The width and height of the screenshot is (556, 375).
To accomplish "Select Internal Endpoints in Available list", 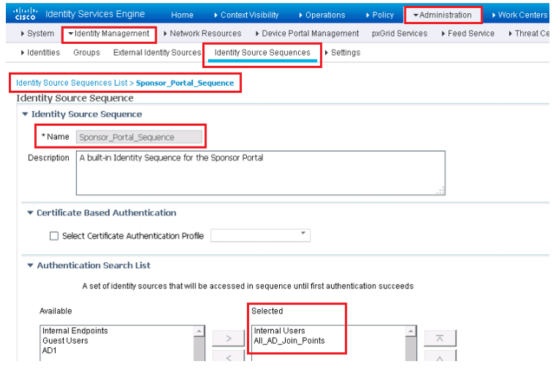I will pos(75,331).
